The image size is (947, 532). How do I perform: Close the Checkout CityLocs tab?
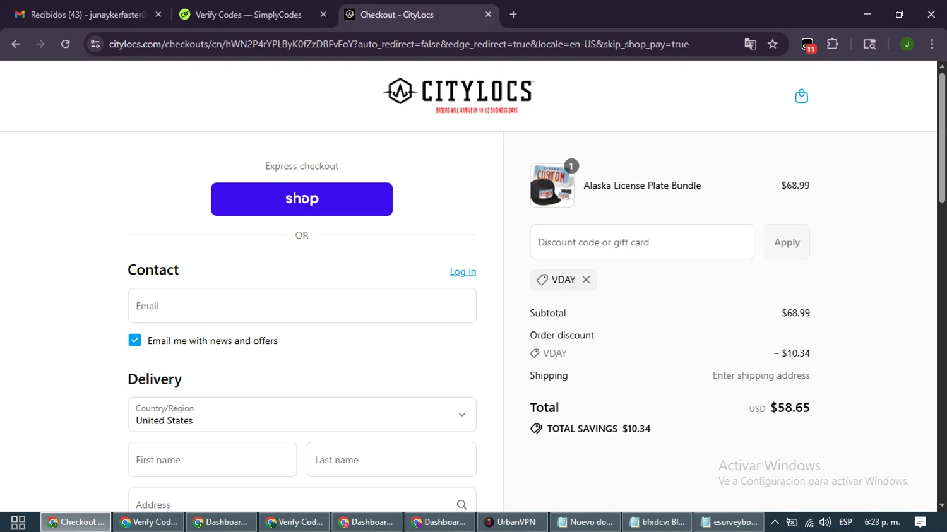[x=488, y=15]
